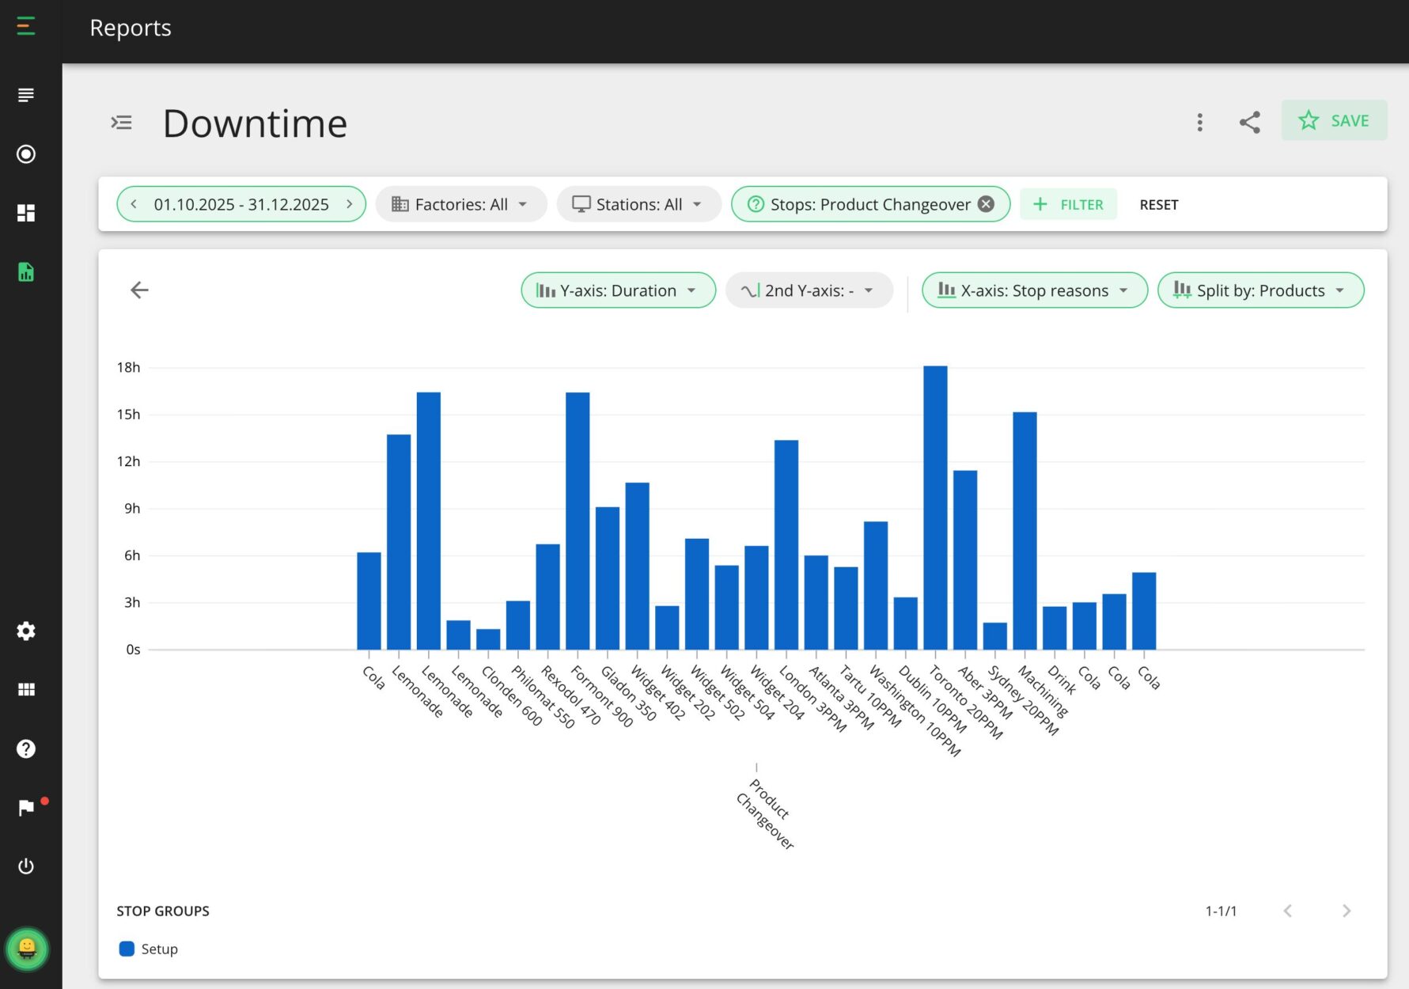Remove the Stops: Product Changeover filter

(x=985, y=203)
